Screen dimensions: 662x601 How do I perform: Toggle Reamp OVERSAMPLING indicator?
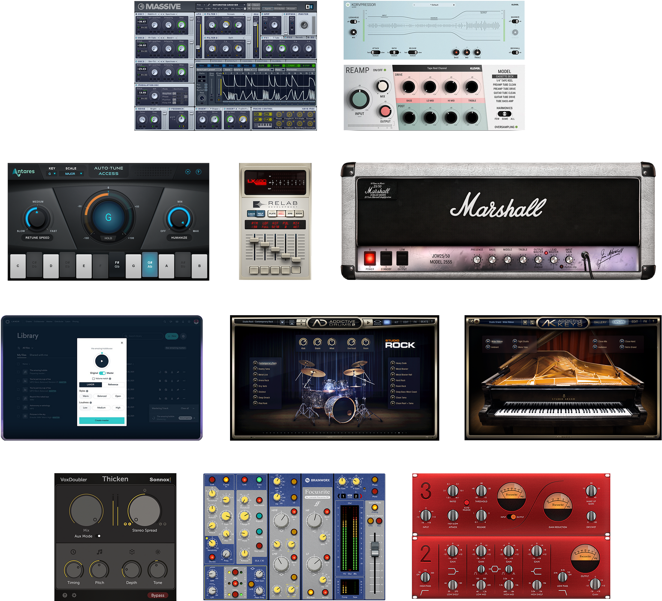pos(516,127)
